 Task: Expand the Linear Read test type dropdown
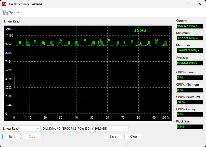pos(21,129)
